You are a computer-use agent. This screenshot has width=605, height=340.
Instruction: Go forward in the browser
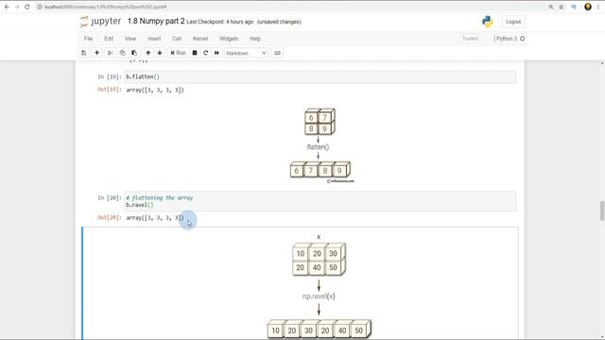point(17,7)
